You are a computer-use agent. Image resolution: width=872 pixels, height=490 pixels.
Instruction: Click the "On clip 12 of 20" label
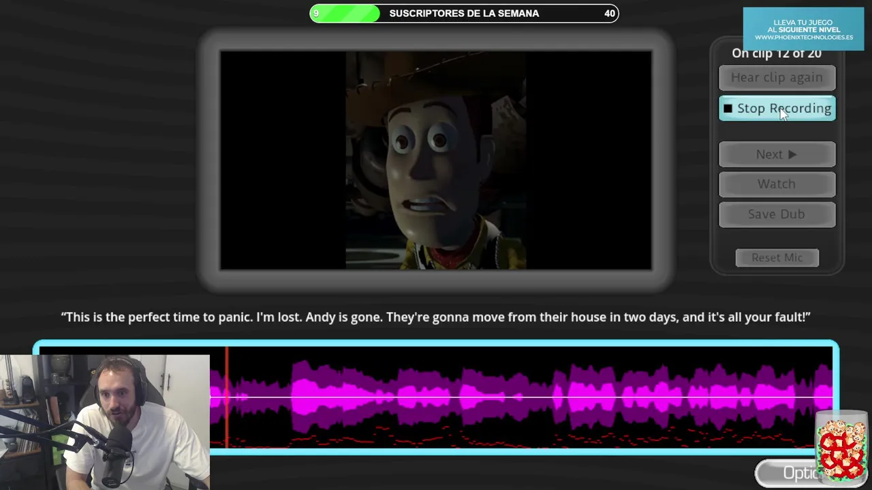point(777,53)
